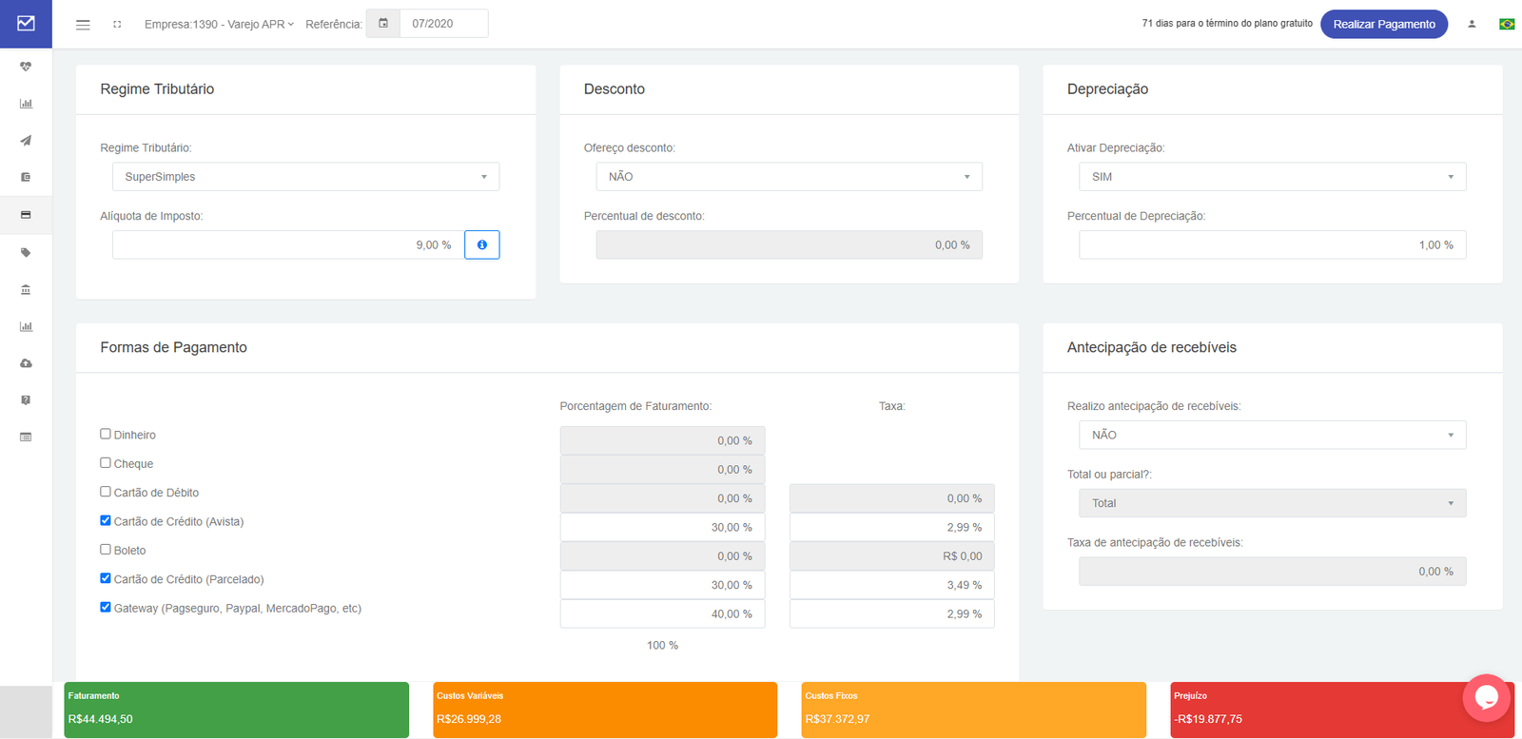The height and width of the screenshot is (739, 1522).
Task: Uncheck Cartão de Crédito (Avista)
Action: tap(106, 520)
